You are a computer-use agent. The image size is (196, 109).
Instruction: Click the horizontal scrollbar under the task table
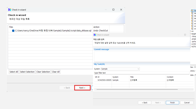(x=137, y=89)
